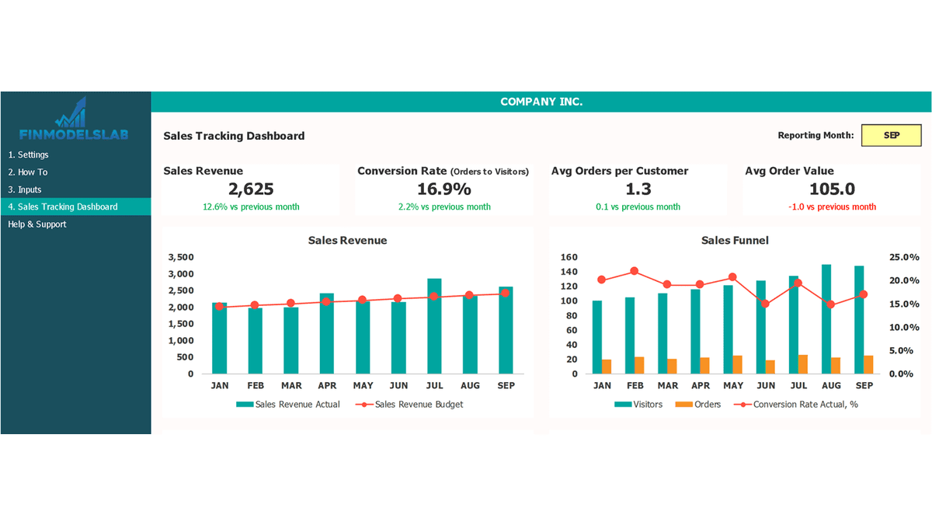Select the JUL bar in Sales Revenue chart

click(x=434, y=326)
